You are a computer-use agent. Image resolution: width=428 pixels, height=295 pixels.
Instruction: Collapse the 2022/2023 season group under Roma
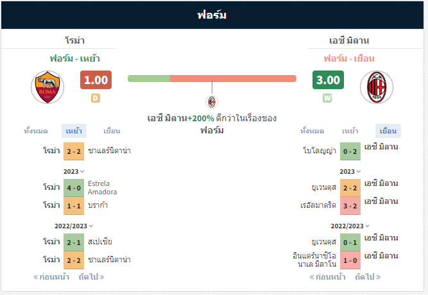click(74, 226)
